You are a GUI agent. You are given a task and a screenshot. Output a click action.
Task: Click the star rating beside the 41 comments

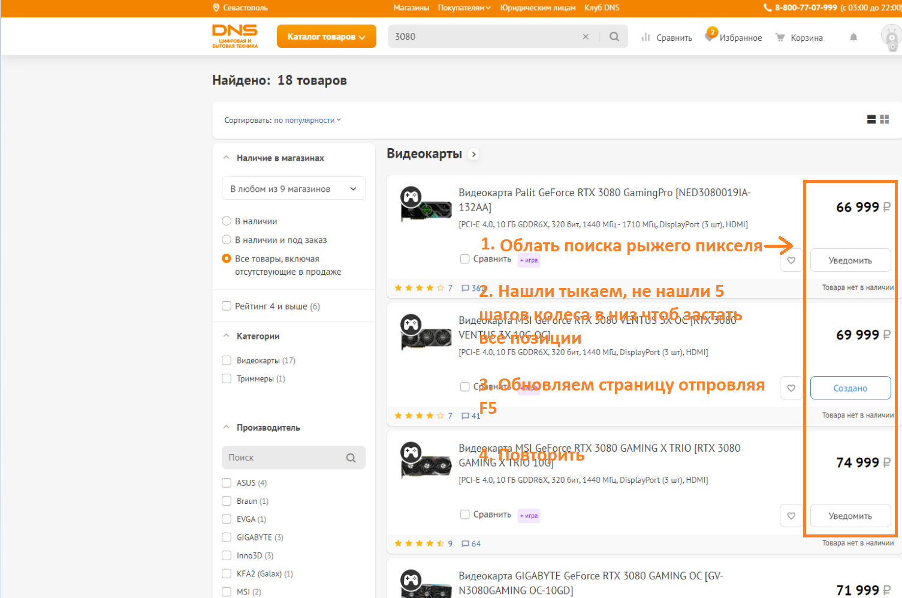419,416
